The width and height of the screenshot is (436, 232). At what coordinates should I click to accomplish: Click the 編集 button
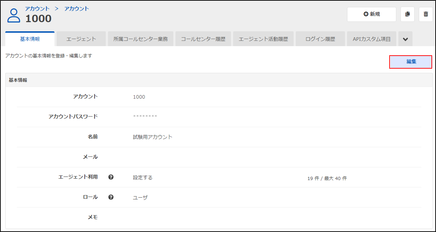coord(411,62)
